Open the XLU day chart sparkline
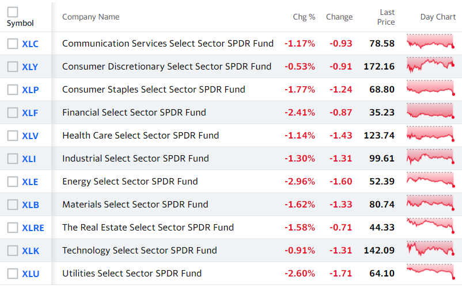 pyautogui.click(x=430, y=272)
